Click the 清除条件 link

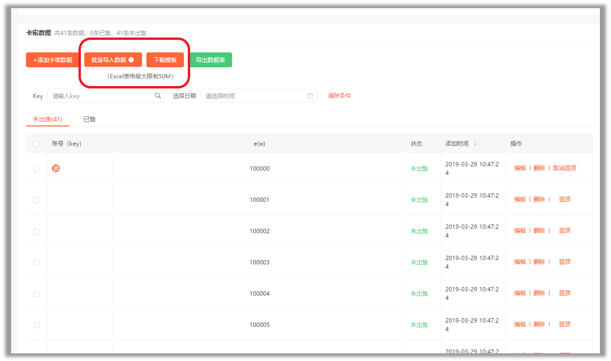coord(339,96)
